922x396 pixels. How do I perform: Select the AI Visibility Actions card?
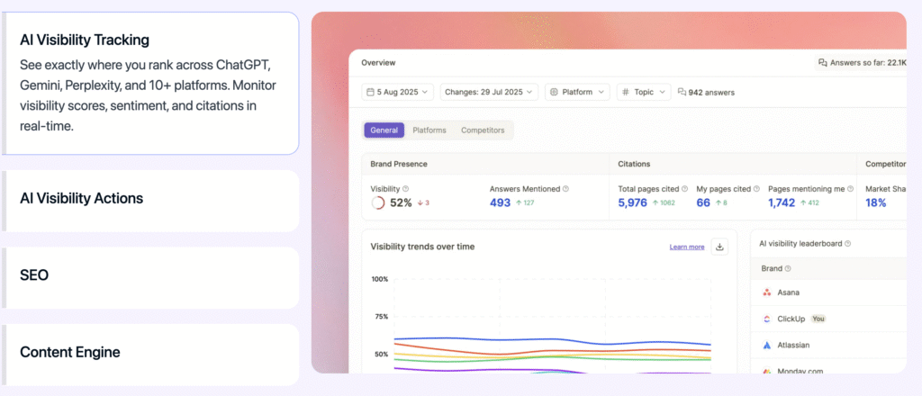point(150,201)
